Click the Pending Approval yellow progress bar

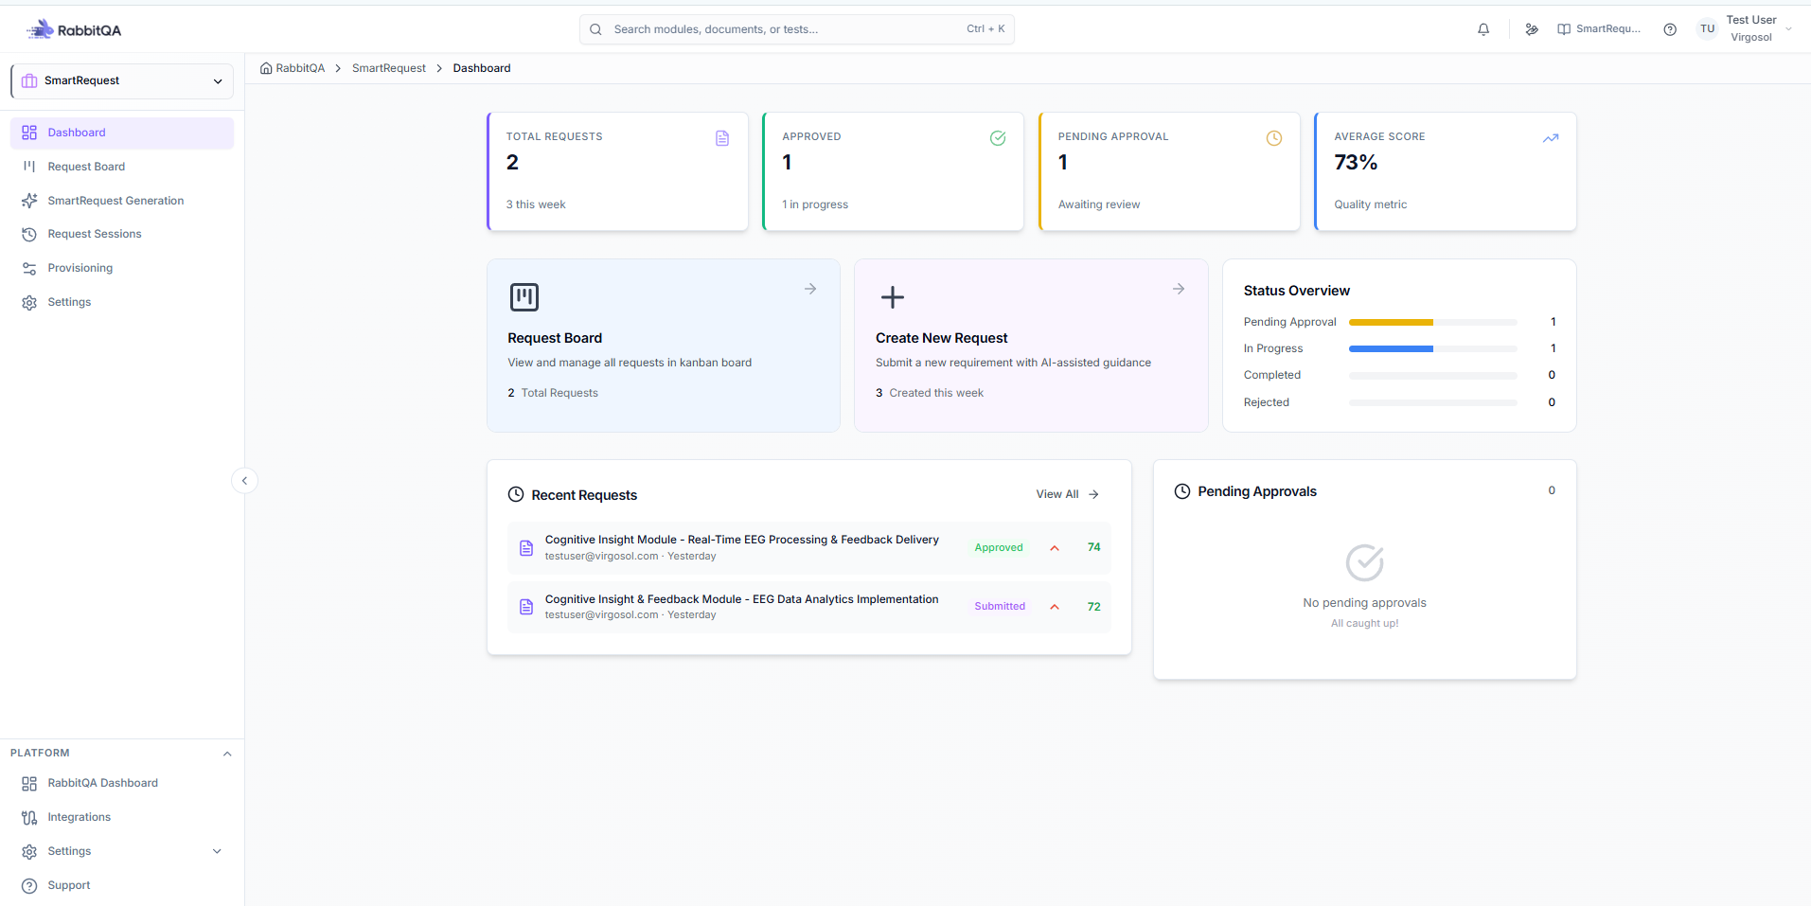tap(1391, 323)
